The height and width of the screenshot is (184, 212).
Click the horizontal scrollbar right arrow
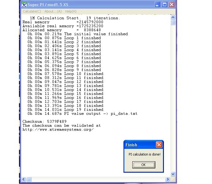pyautogui.click(x=168, y=179)
